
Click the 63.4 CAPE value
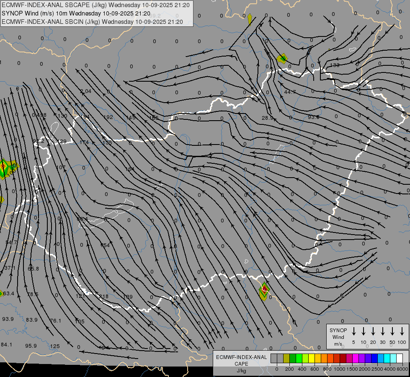click(9, 294)
